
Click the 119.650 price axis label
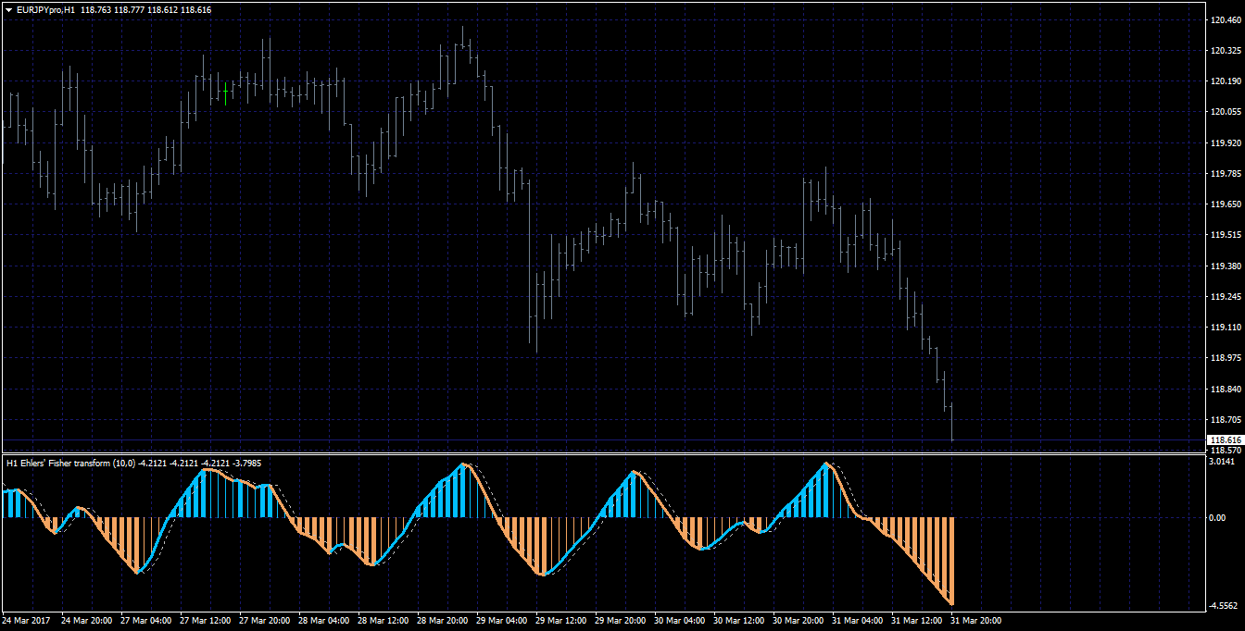(x=1226, y=204)
